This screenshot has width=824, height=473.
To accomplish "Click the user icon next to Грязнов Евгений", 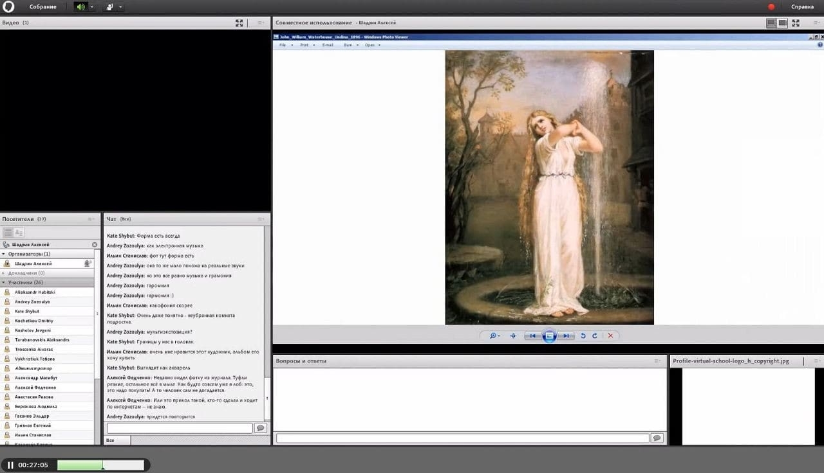I will point(8,425).
